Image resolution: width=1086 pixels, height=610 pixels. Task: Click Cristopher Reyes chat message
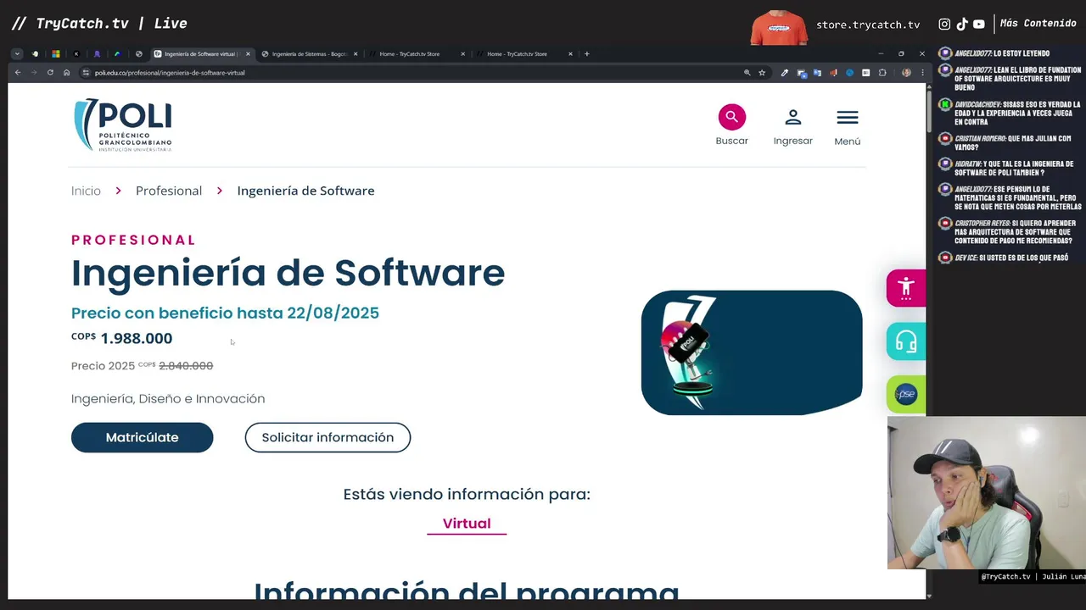click(x=1010, y=232)
